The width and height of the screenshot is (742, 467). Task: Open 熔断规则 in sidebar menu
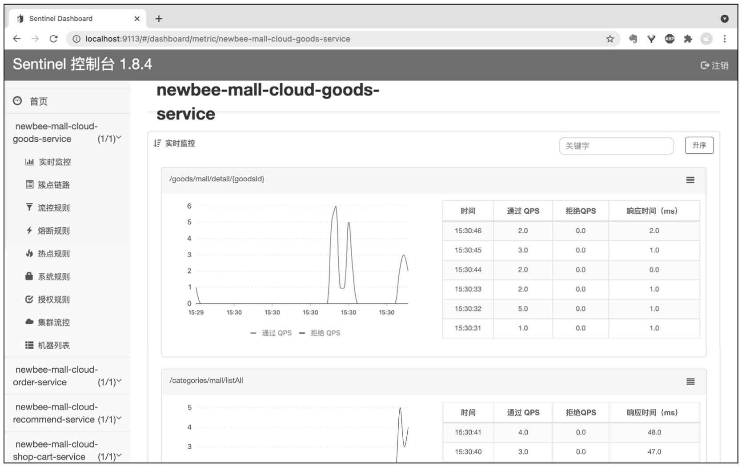tap(48, 231)
